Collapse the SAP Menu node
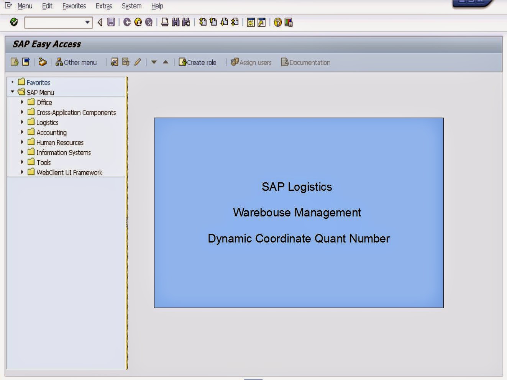This screenshot has height=380, width=507. (13, 92)
